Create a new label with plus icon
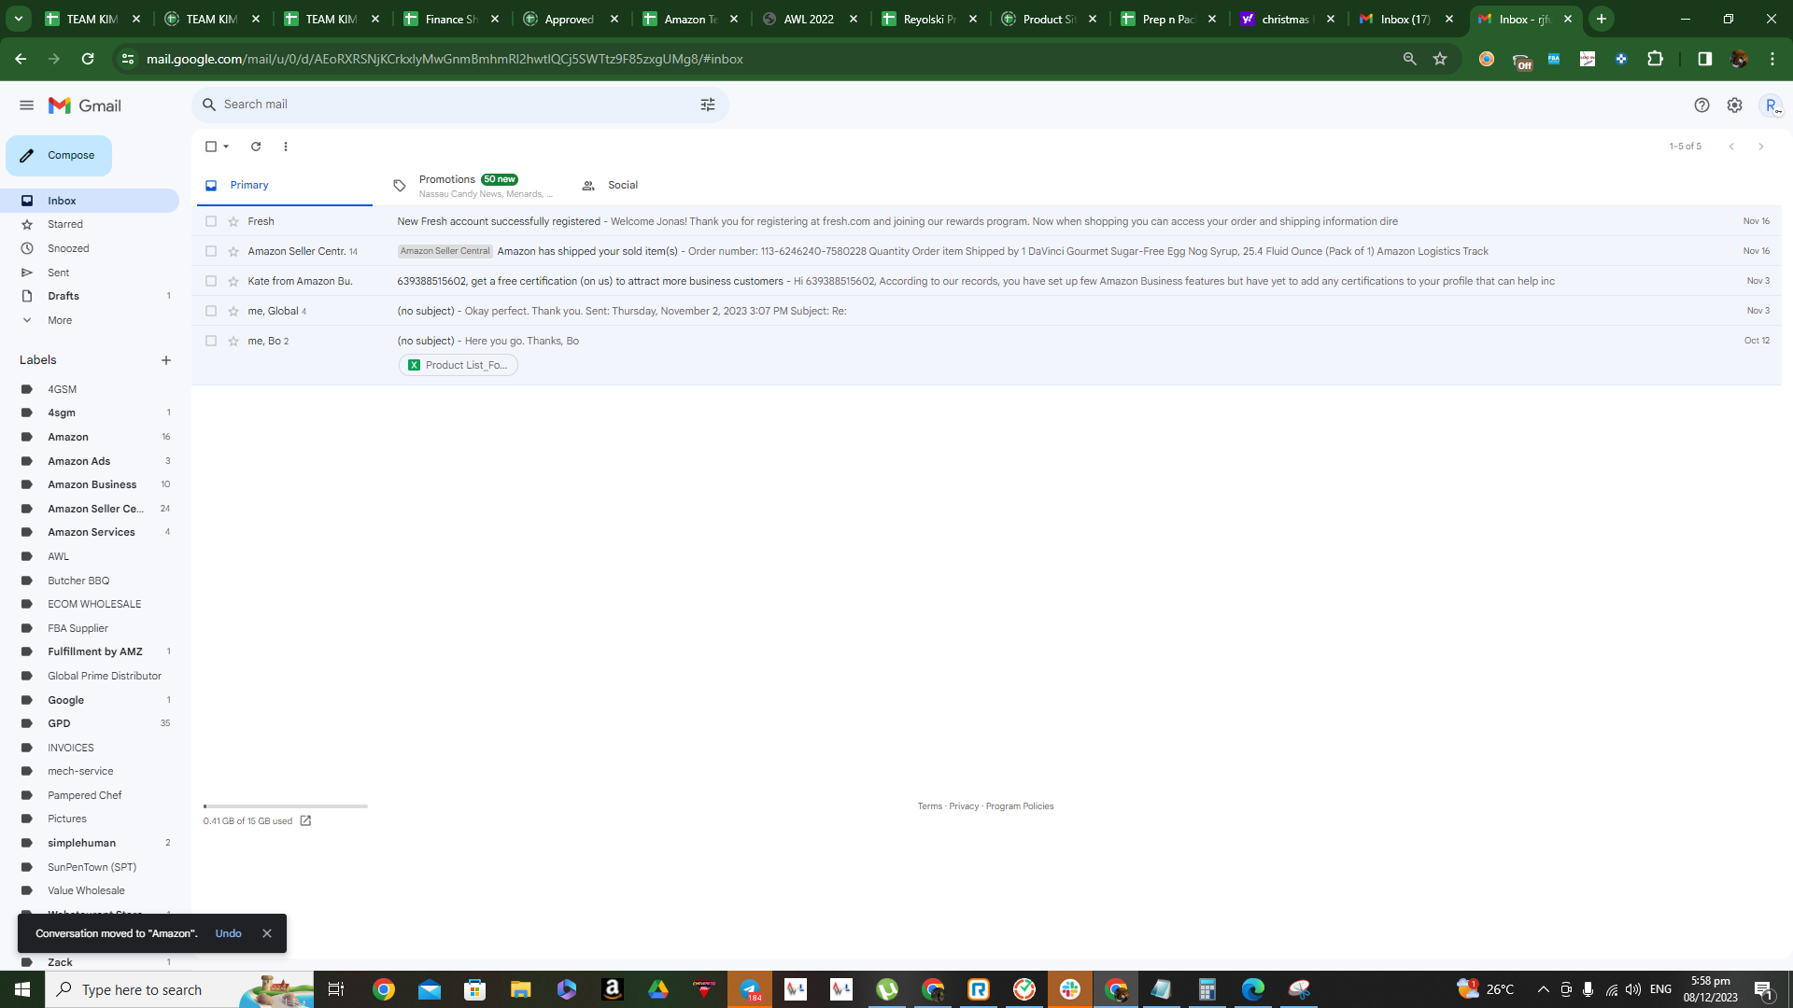 [166, 360]
